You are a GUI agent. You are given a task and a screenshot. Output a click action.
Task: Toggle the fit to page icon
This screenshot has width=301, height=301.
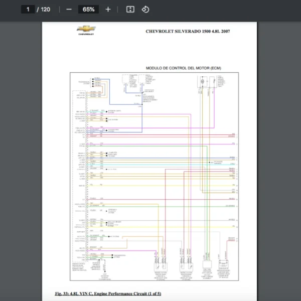pyautogui.click(x=130, y=9)
